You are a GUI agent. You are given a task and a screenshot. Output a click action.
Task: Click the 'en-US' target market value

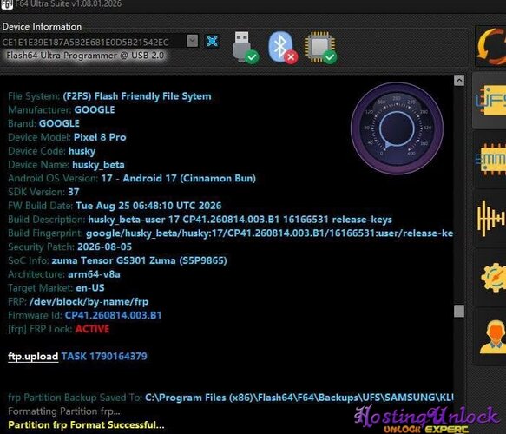90,288
